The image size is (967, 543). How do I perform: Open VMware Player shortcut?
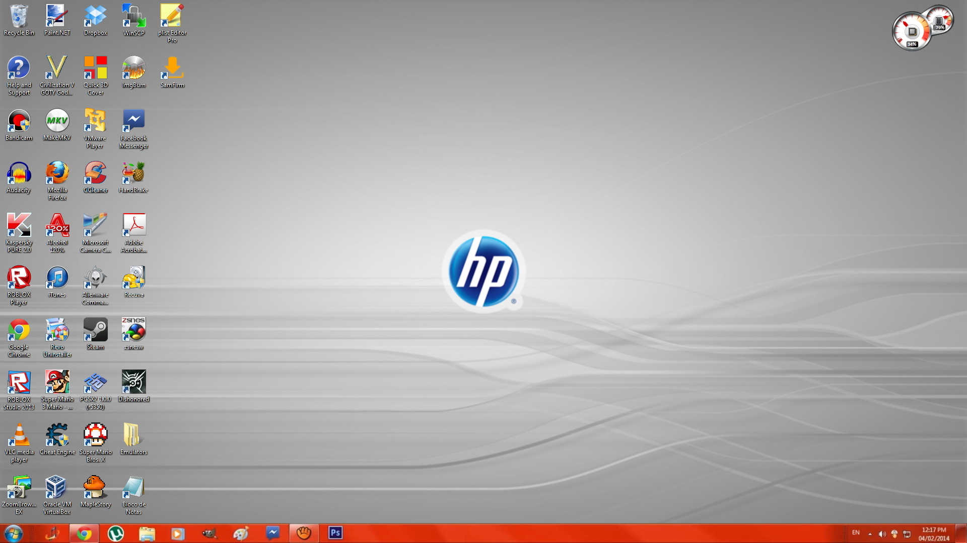(95, 129)
